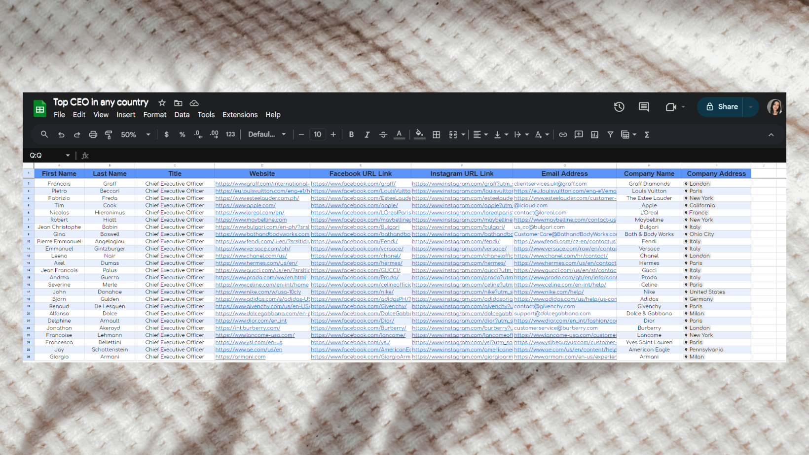The width and height of the screenshot is (809, 455).
Task: Decrease decimal places
Action: 198,134
